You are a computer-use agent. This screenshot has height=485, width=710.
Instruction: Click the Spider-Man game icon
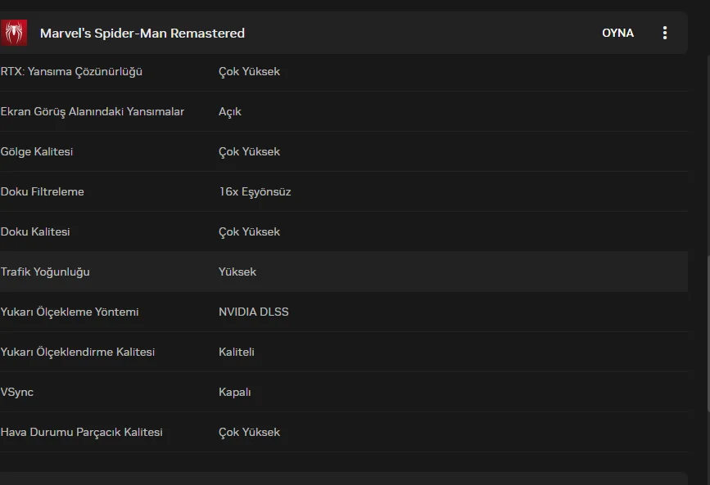pyautogui.click(x=14, y=33)
